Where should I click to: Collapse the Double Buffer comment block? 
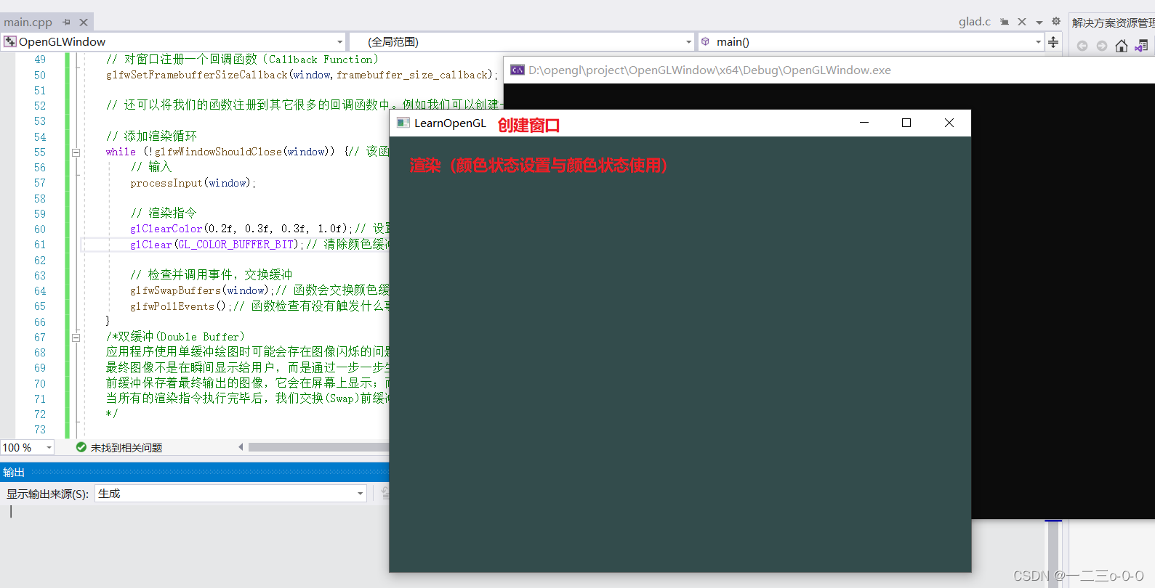click(x=76, y=338)
